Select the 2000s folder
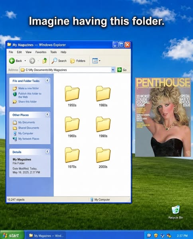Viewport: 193px width, 239px height. pos(103,158)
